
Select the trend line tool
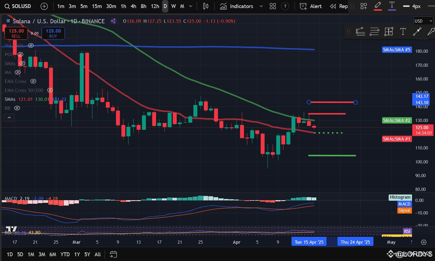pyautogui.click(x=417, y=31)
